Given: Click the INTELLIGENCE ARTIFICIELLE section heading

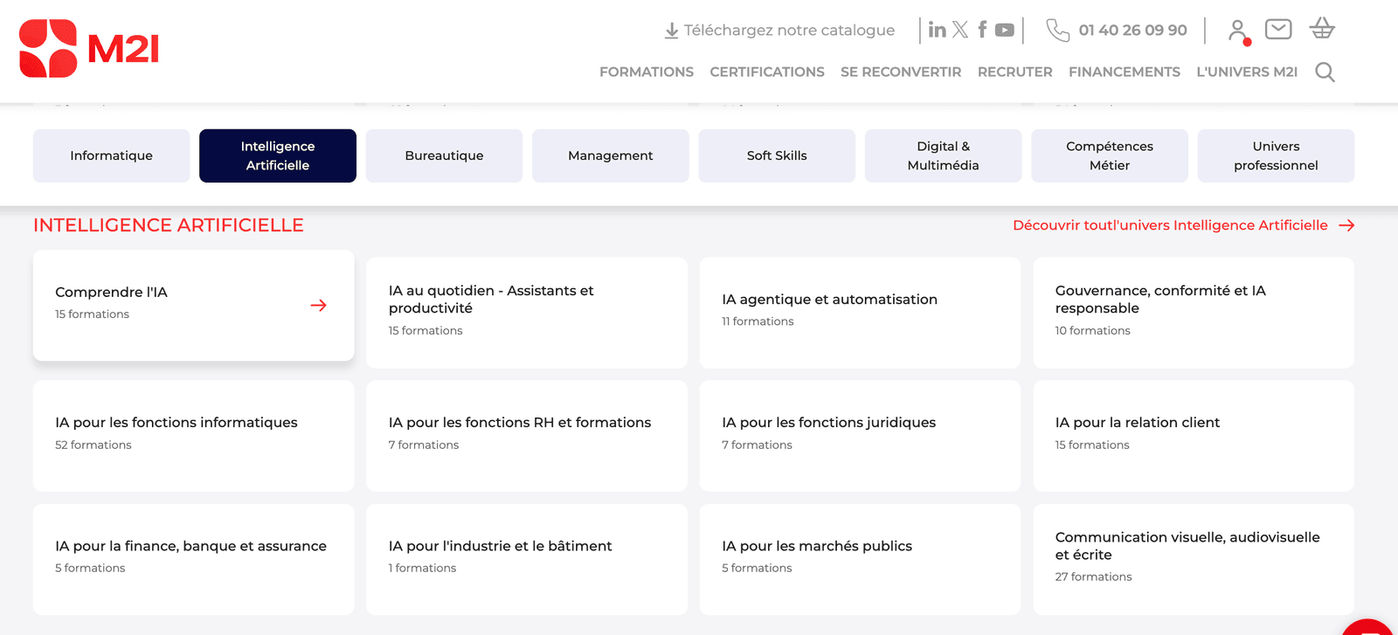Looking at the screenshot, I should 169,225.
